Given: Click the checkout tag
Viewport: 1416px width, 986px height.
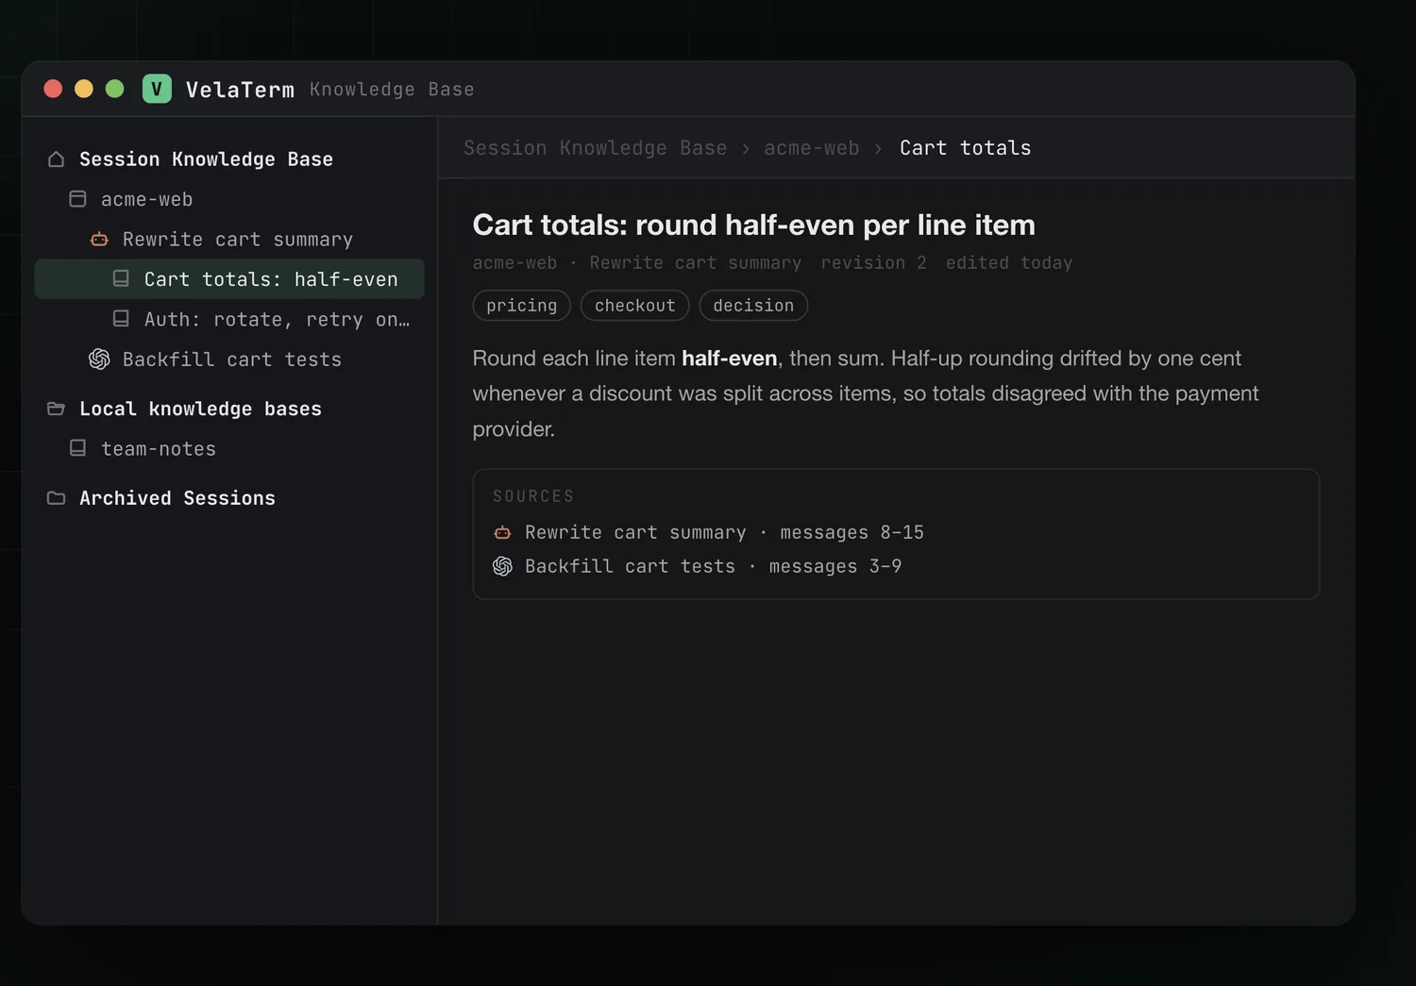Looking at the screenshot, I should click(x=635, y=306).
